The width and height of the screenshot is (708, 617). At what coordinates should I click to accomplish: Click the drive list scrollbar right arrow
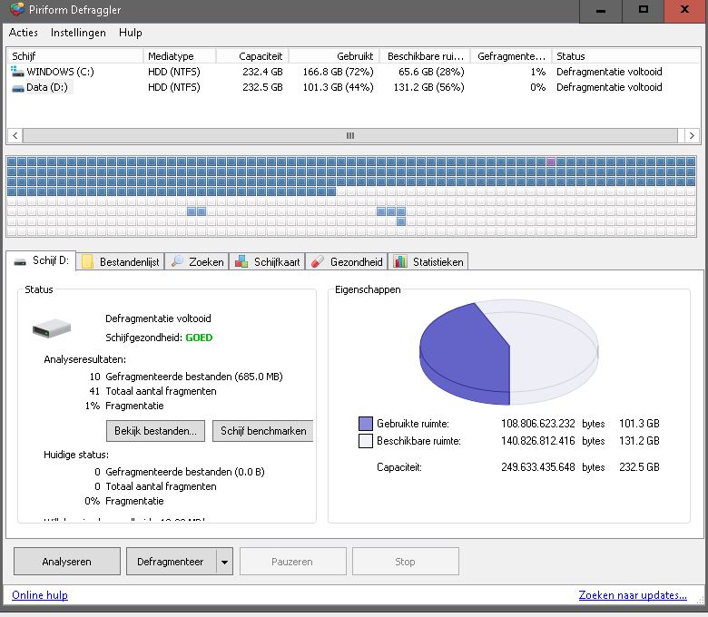pos(692,135)
